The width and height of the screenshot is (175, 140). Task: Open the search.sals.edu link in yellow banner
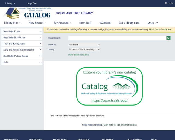[160, 30]
